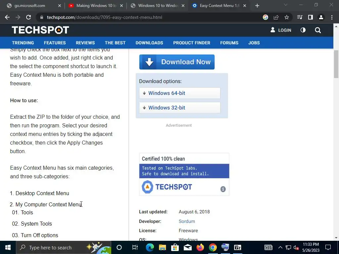Image resolution: width=339 pixels, height=254 pixels.
Task: Open 7-Zip from taskbar
Action: 238,247
